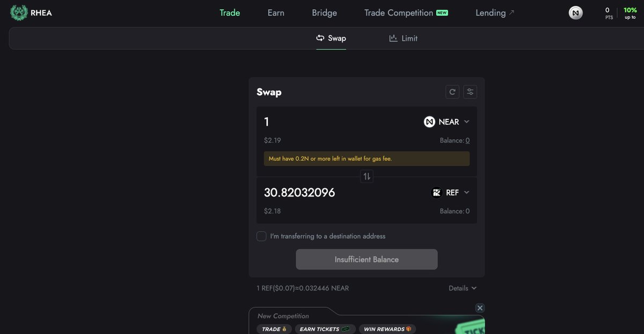
Task: Check the transferring to destination address box
Action: (261, 236)
